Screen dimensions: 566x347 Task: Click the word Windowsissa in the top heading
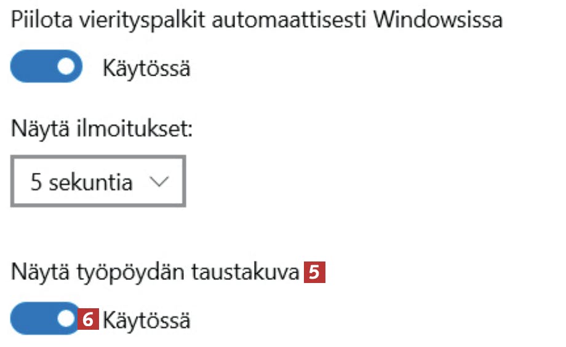point(437,20)
